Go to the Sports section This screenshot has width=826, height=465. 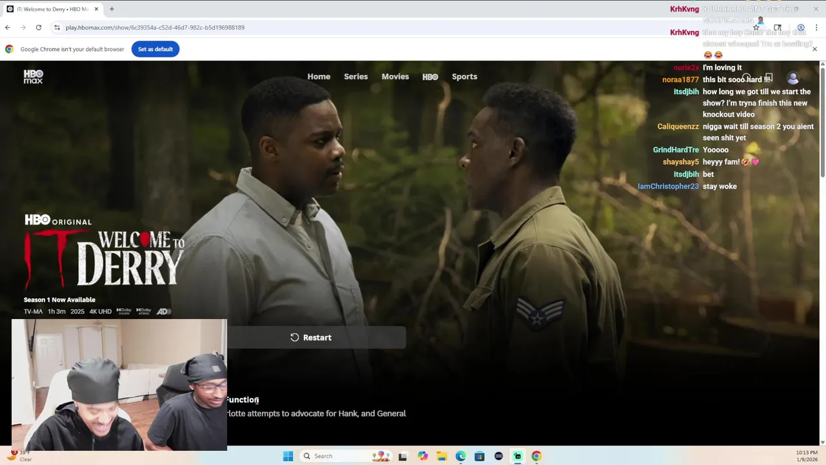[465, 76]
